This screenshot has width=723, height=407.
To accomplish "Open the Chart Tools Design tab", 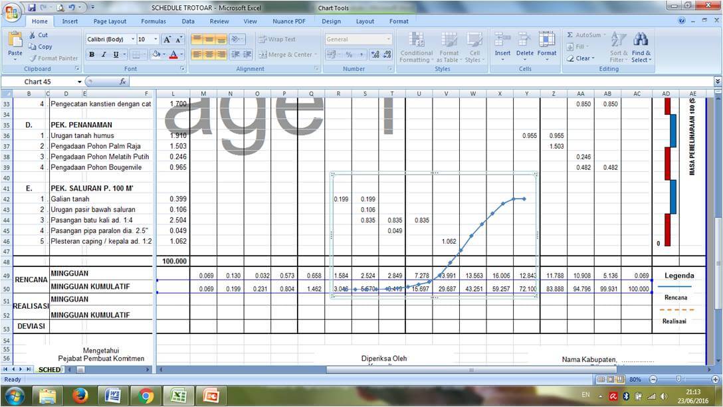I will pyautogui.click(x=332, y=21).
